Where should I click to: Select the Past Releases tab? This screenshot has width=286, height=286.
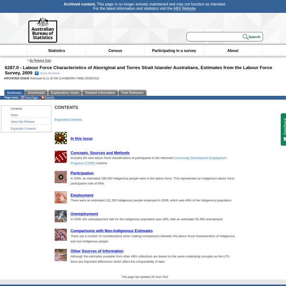[132, 92]
